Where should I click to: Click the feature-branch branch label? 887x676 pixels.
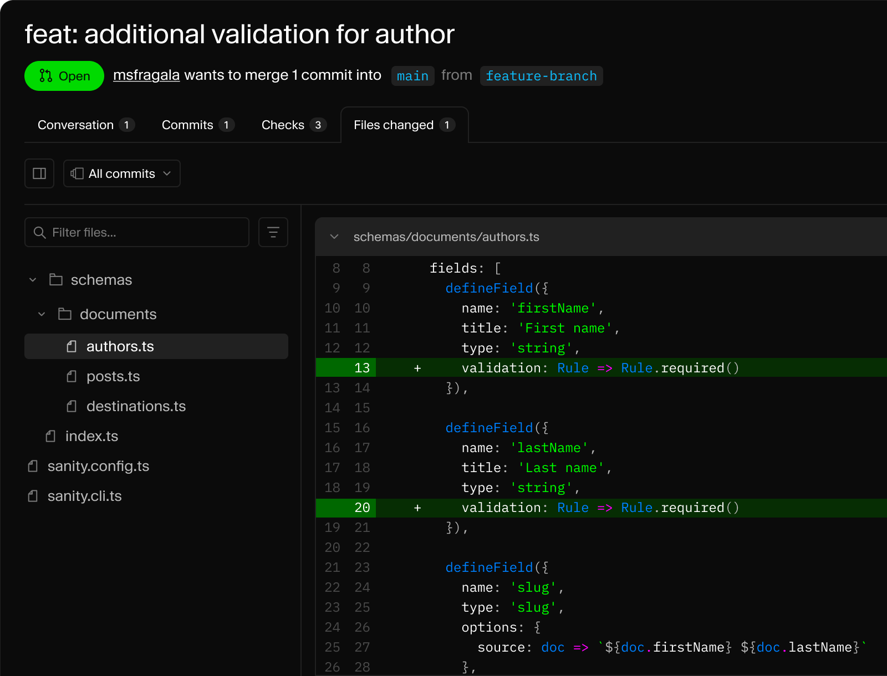click(x=541, y=76)
